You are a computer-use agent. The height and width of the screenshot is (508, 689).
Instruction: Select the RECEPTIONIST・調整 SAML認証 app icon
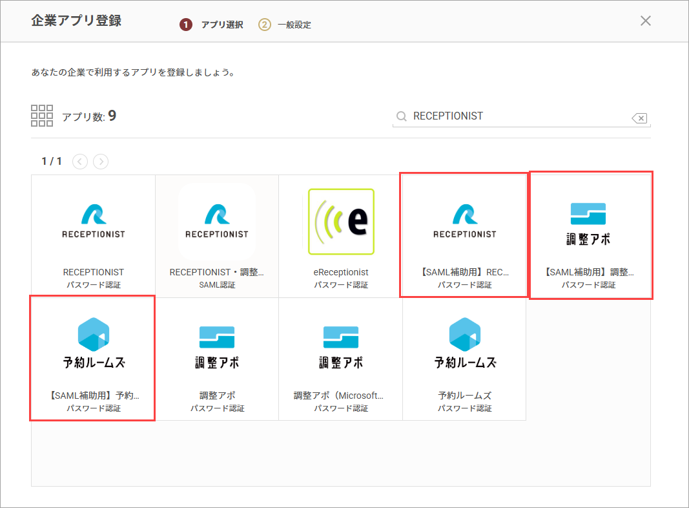pyautogui.click(x=217, y=221)
